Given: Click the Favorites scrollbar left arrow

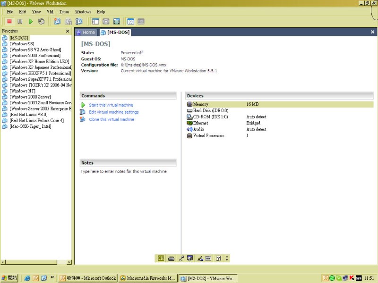Looking at the screenshot, I should pos(3,262).
